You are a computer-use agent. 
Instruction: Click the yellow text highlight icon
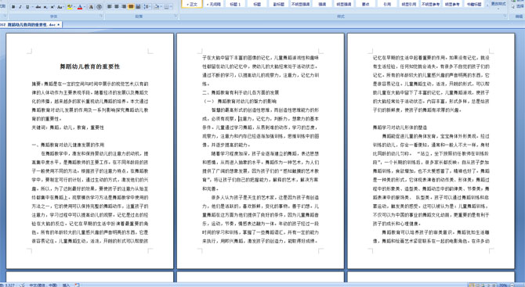pyautogui.click(x=70, y=7)
